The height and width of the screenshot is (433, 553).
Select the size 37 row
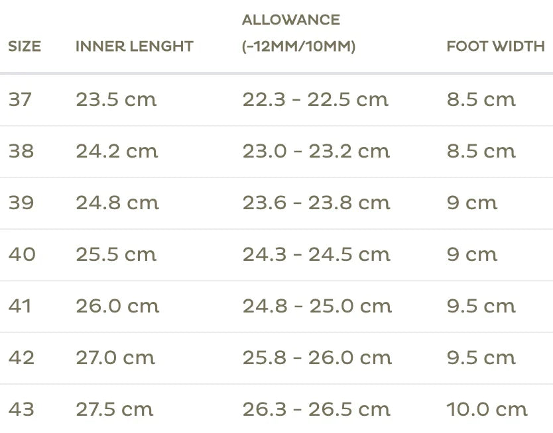point(276,99)
